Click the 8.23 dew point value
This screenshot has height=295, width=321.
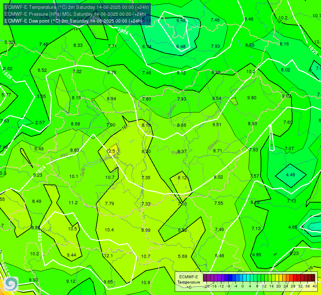pos(294,253)
